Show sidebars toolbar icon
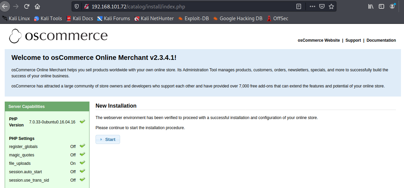 coord(381,6)
